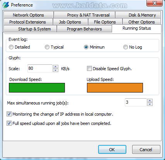The height and width of the screenshot is (160, 165).
Task: Toggle Full speed upload upon completion checkbox
Action: [x=9, y=123]
